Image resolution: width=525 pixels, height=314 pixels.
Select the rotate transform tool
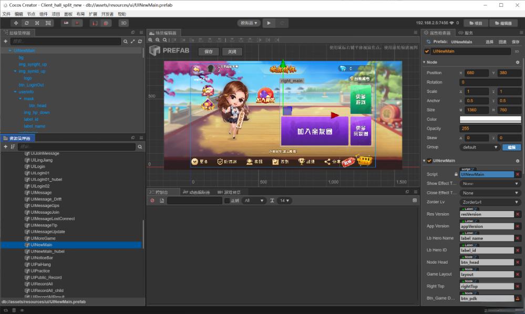click(26, 23)
